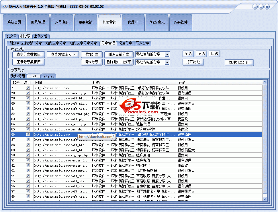
Task: Click the 打开网址 button
Action: click(193, 62)
